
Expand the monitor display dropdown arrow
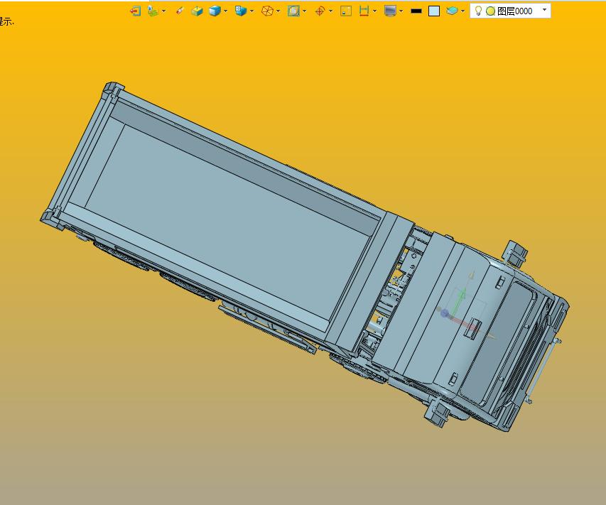point(401,11)
